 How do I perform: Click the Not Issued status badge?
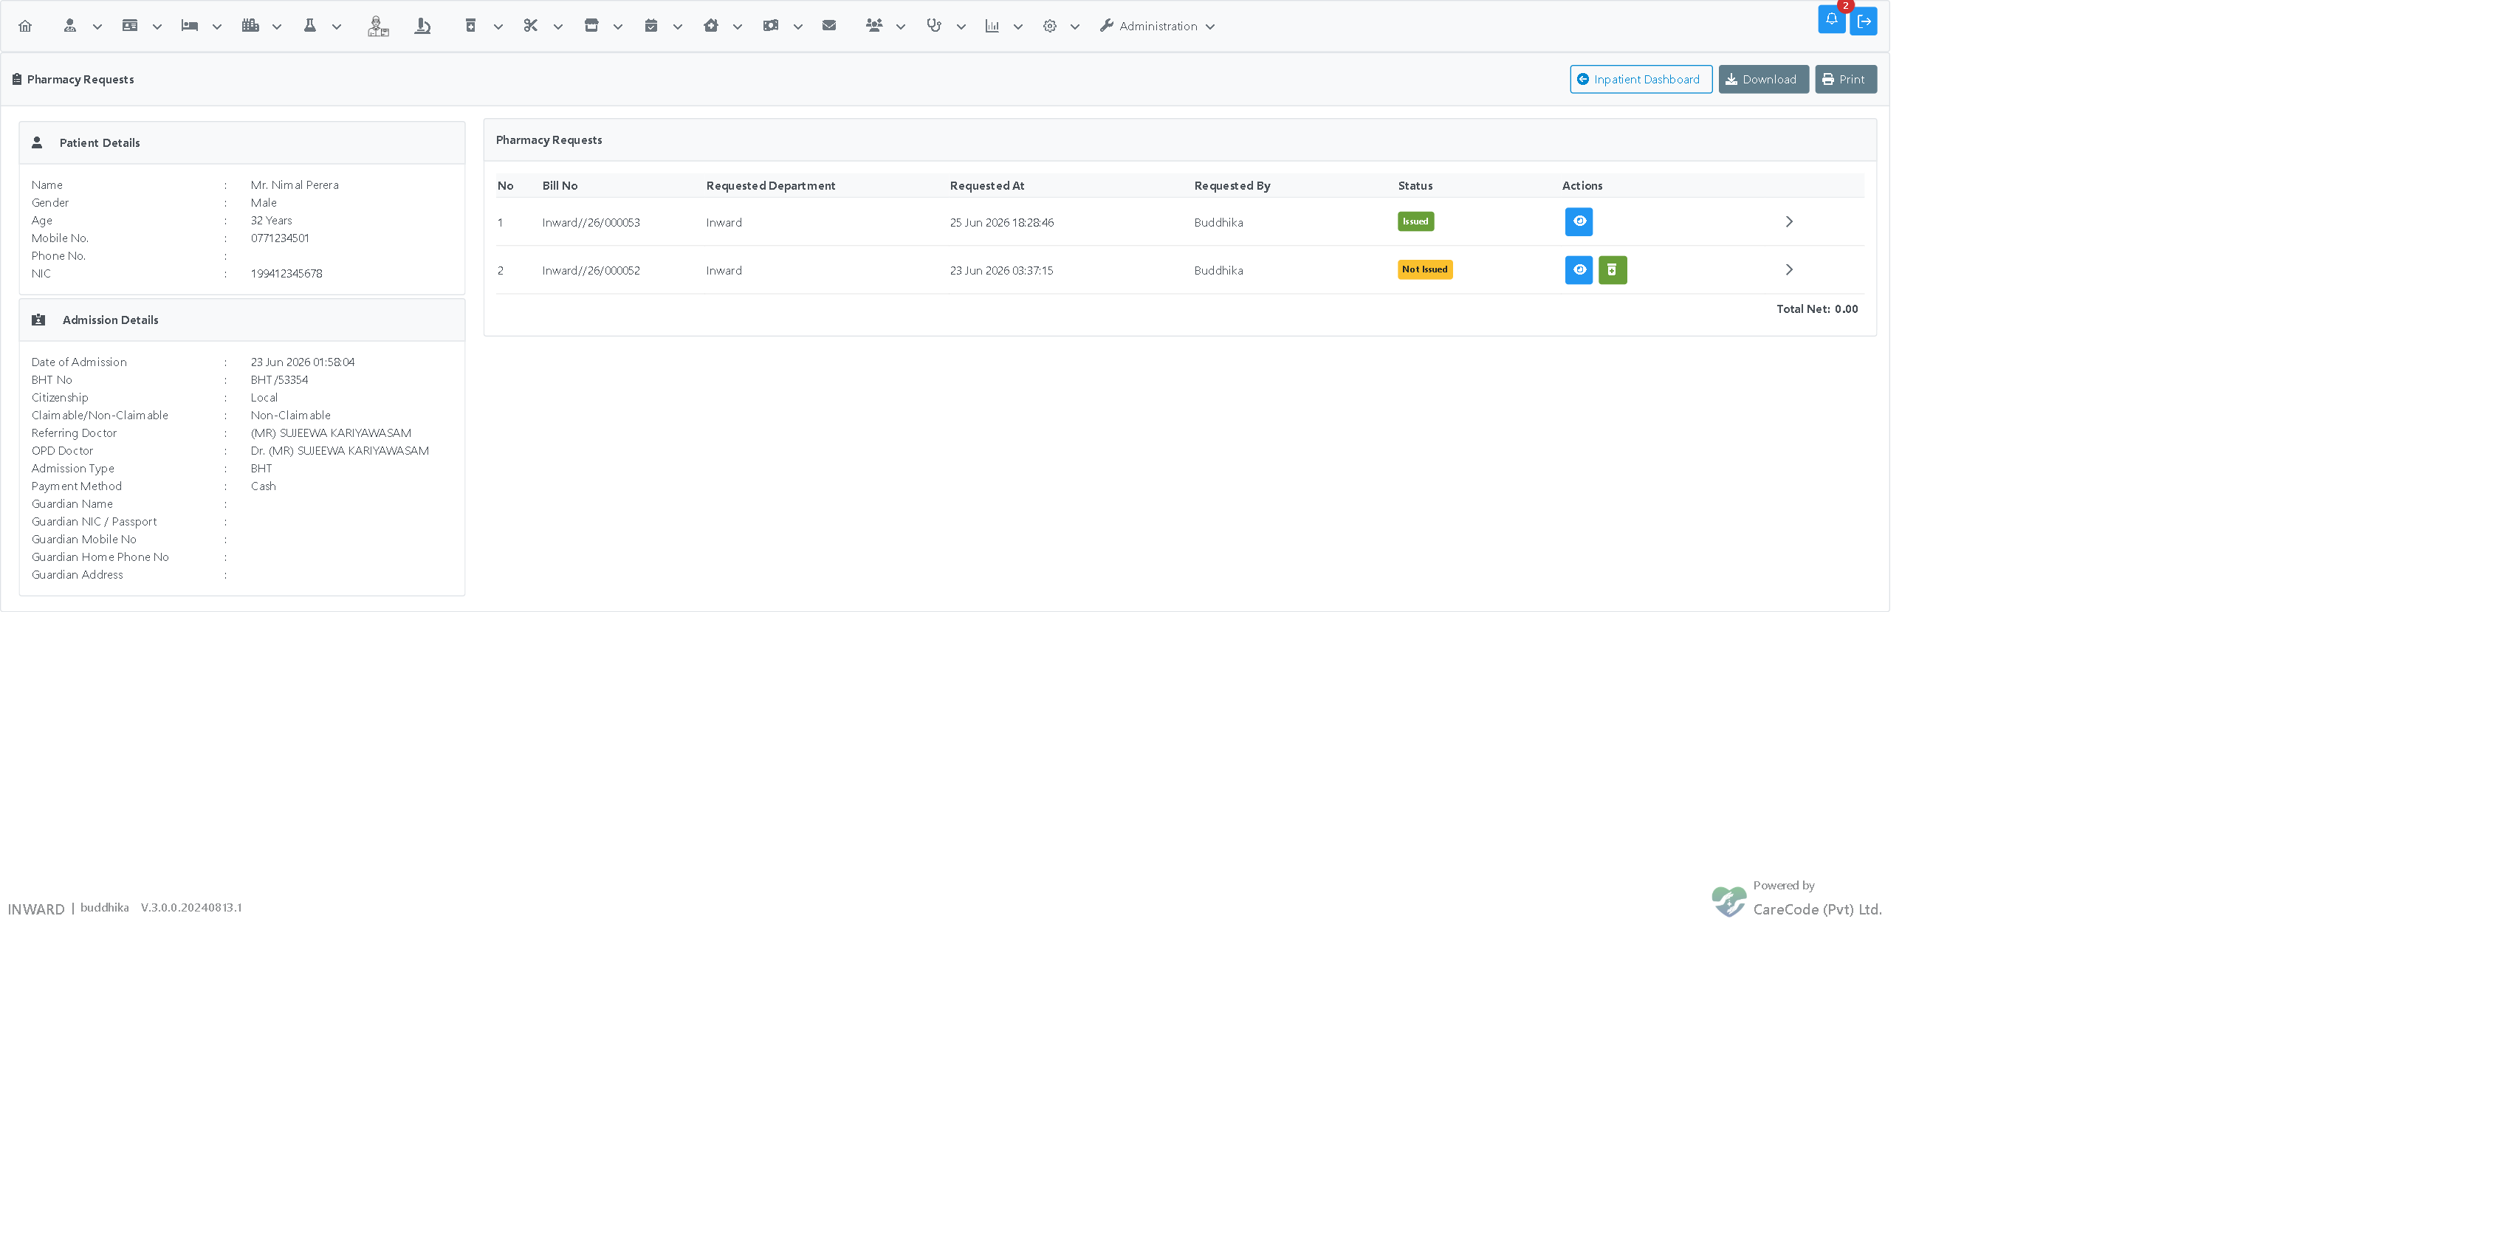coord(1424,270)
